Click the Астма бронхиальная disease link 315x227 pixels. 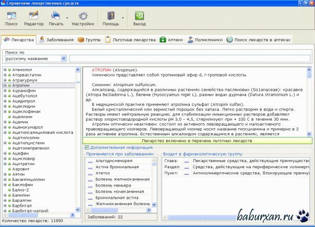[x=117, y=167]
